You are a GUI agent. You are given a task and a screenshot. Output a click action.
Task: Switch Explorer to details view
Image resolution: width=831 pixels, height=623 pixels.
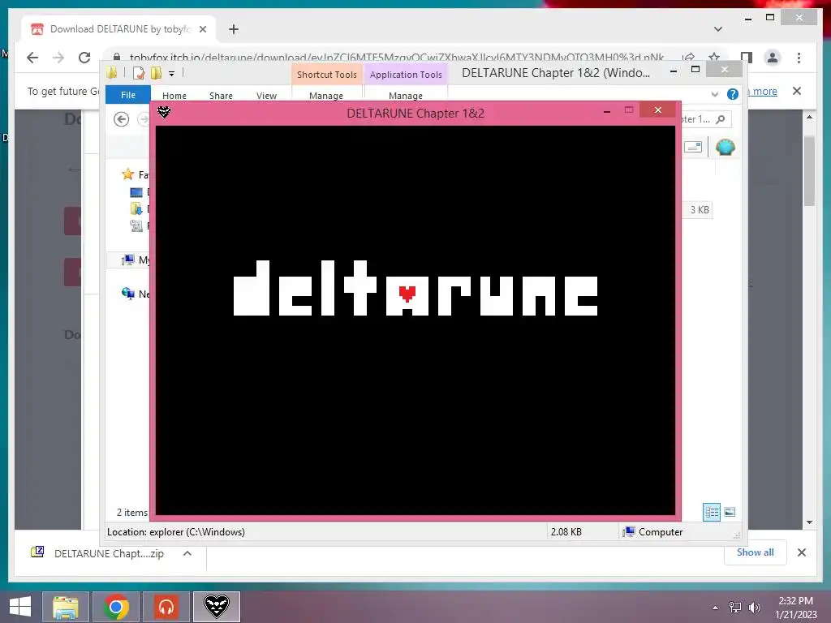[712, 513]
